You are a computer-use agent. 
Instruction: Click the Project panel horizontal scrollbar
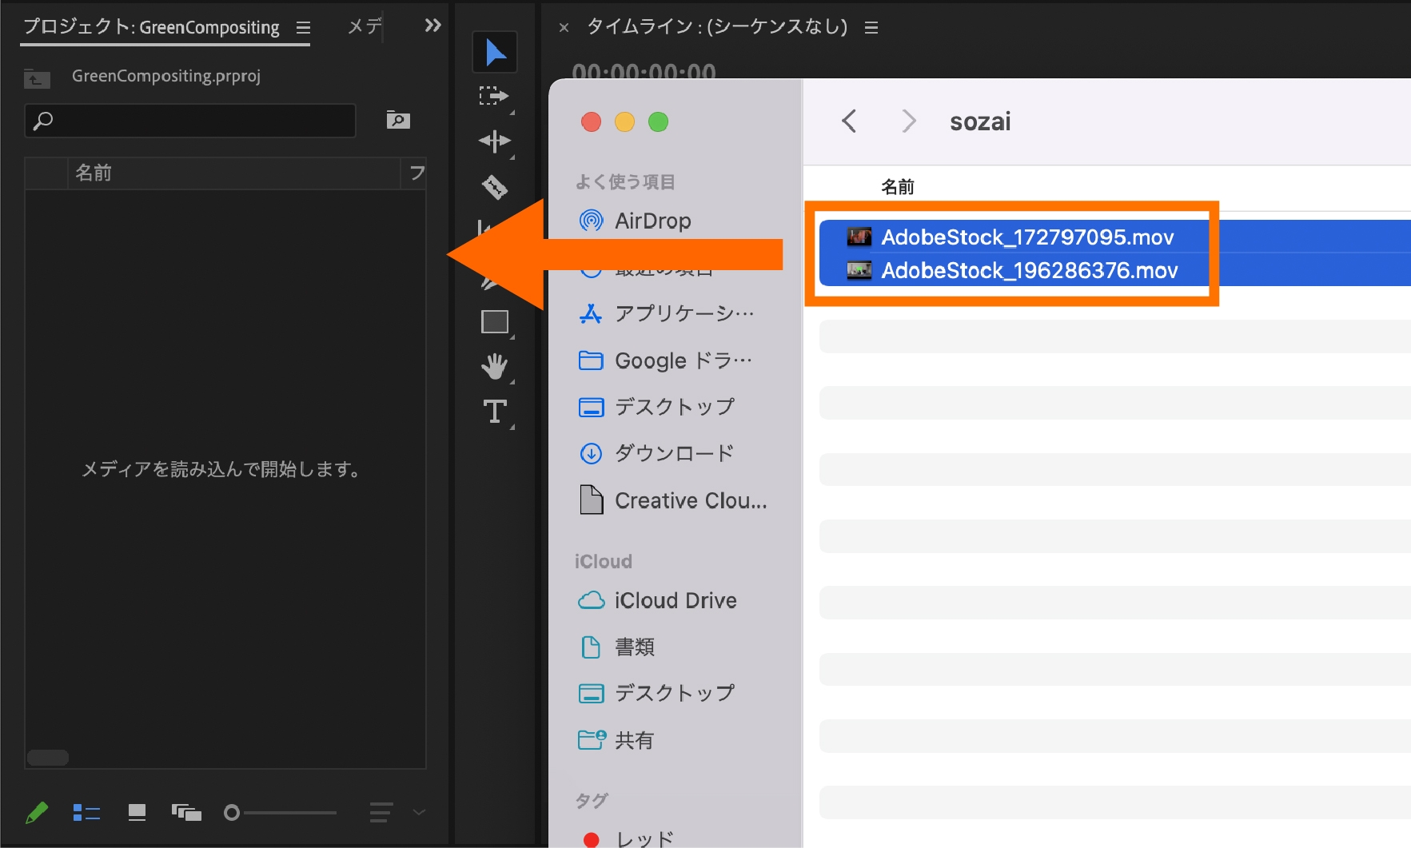pos(48,757)
